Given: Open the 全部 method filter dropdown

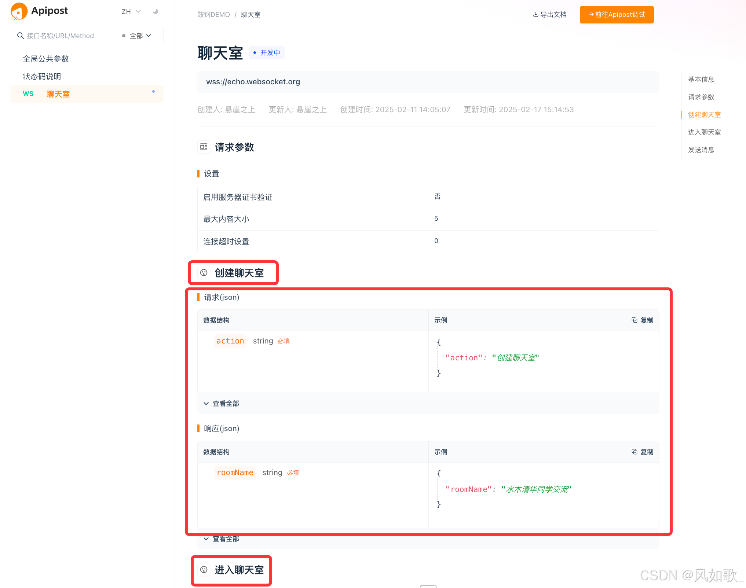Looking at the screenshot, I should (x=140, y=36).
